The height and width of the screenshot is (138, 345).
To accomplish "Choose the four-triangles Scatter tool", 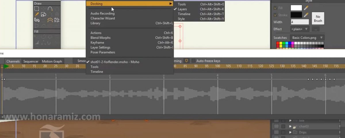I will [57, 20].
